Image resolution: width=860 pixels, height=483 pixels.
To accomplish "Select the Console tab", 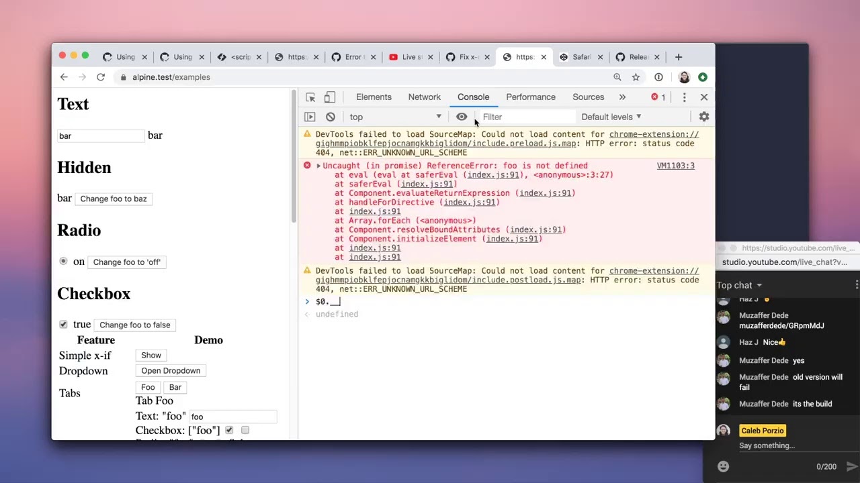I will tap(474, 97).
